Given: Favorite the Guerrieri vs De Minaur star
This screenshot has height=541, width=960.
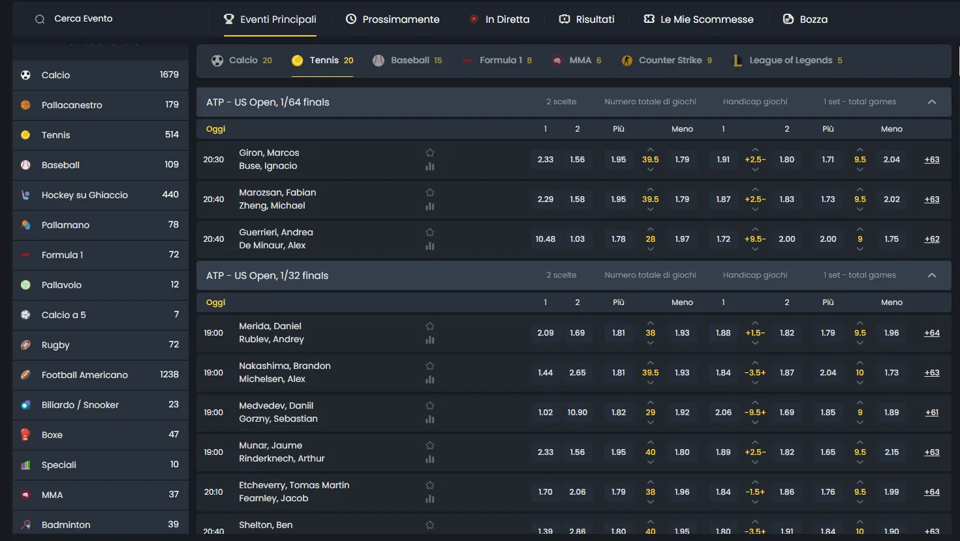Looking at the screenshot, I should (429, 232).
